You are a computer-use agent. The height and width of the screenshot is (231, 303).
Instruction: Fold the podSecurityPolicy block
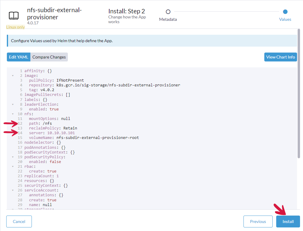pos(13,157)
